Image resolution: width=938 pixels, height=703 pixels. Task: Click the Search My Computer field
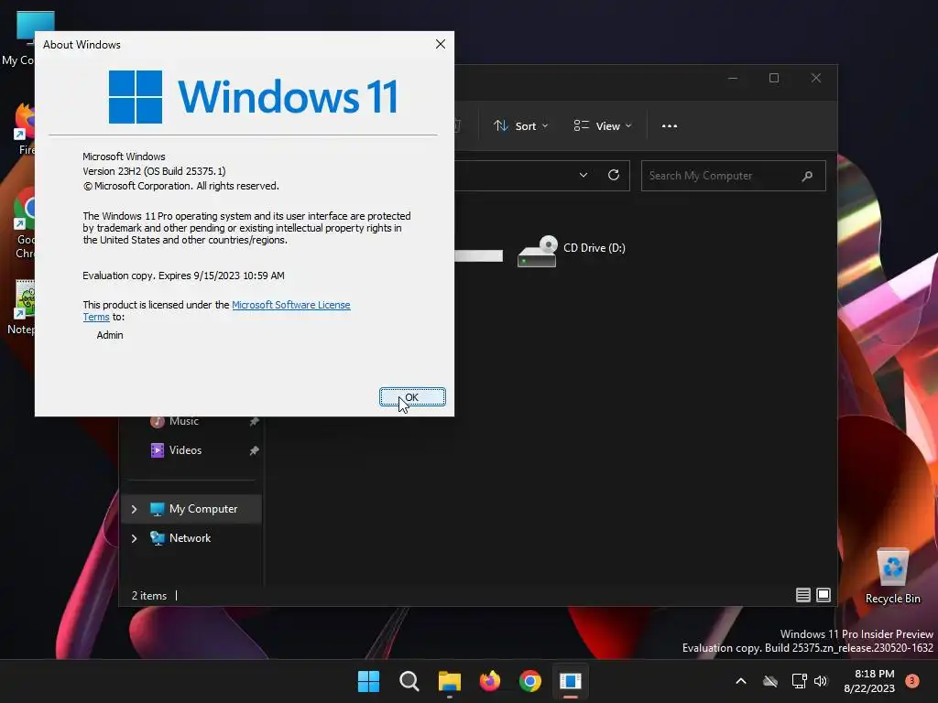[x=734, y=176]
